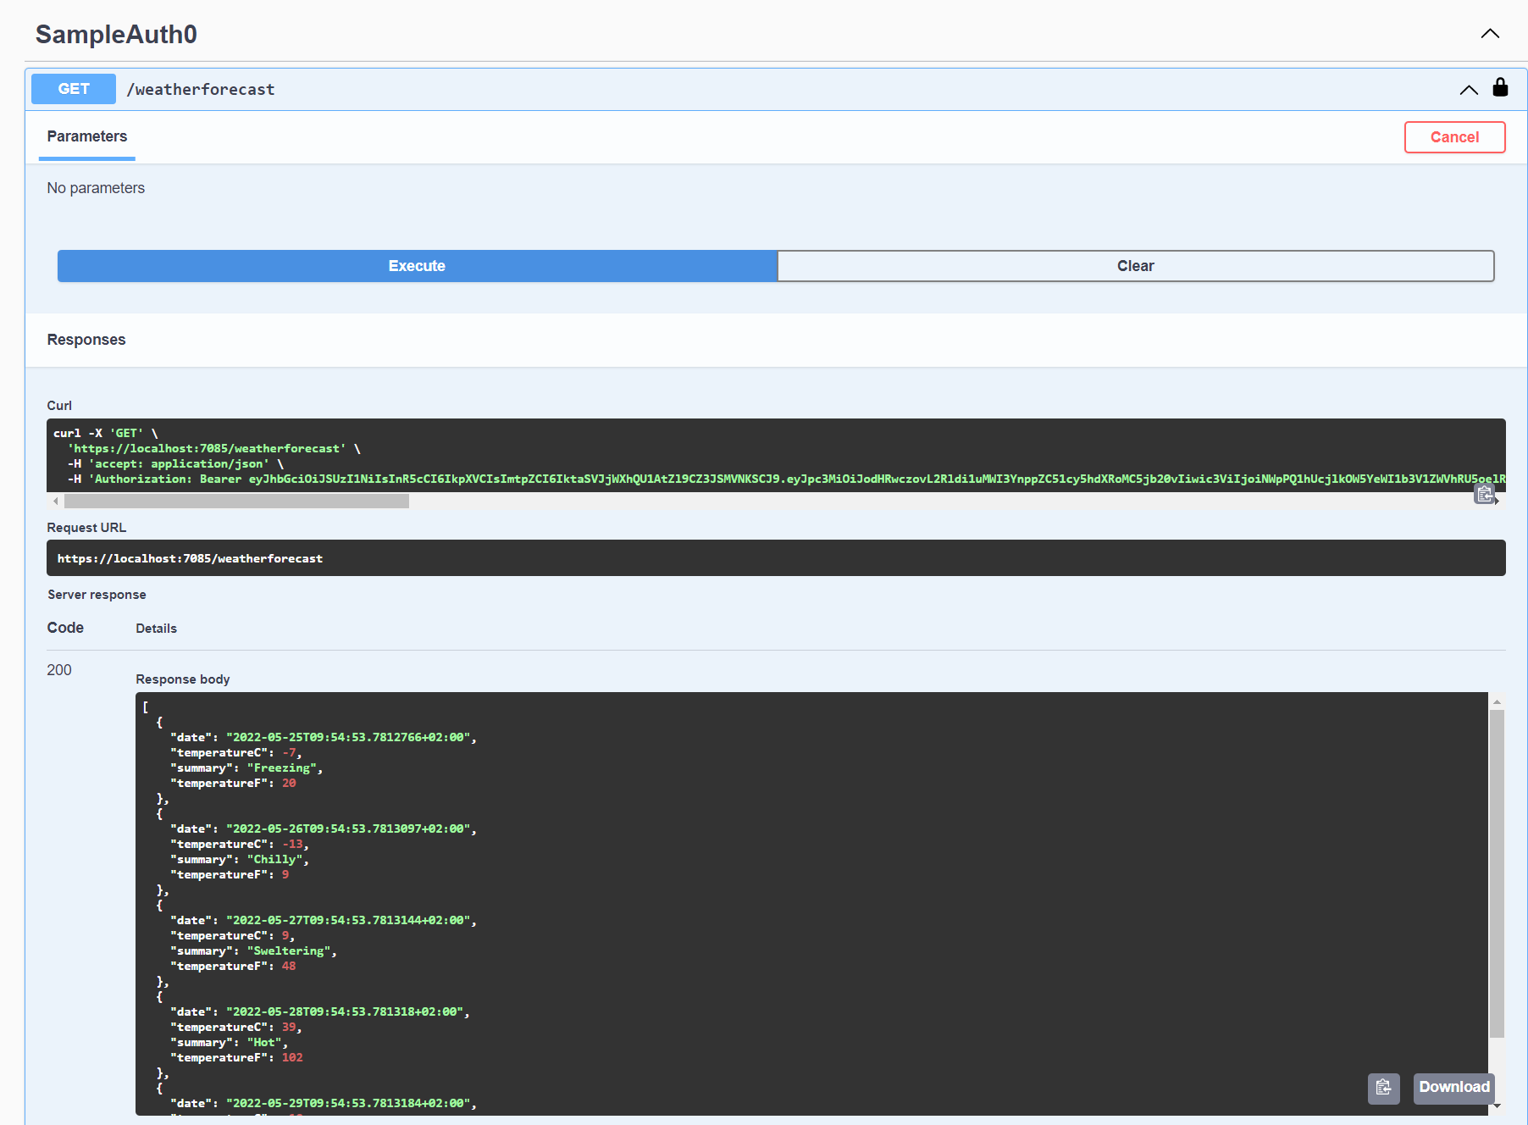Click the response body vertical scrollbar

(x=1497, y=873)
